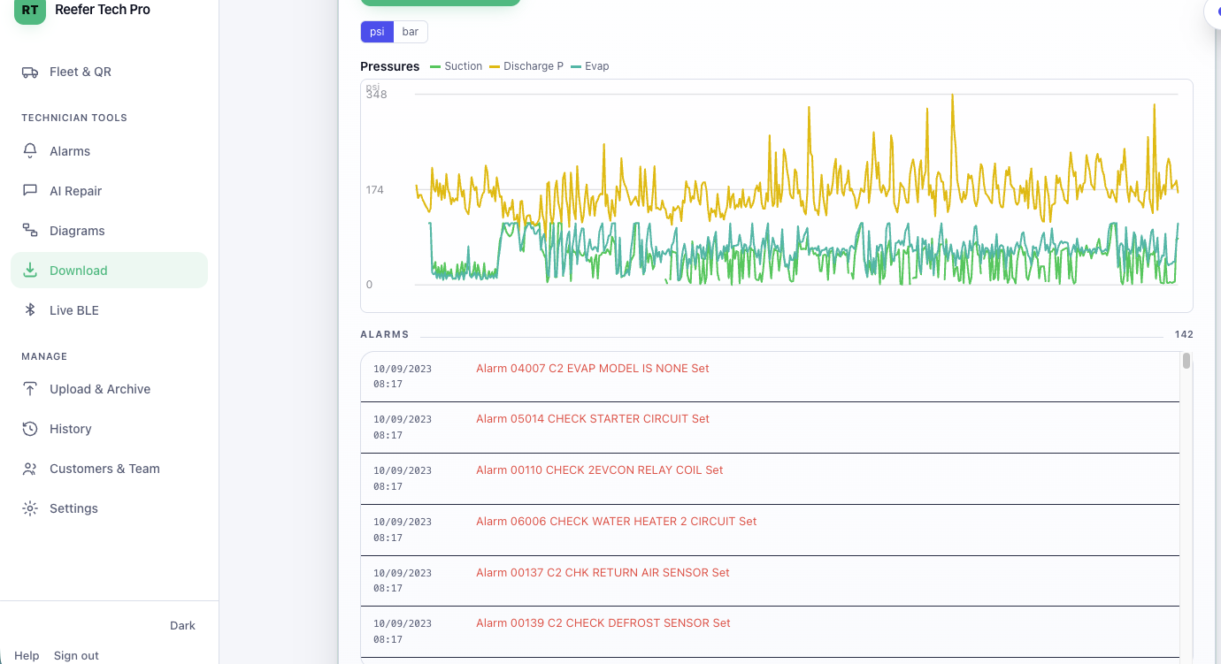Toggle the Discharge P series in legend
1221x664 pixels.
526,66
